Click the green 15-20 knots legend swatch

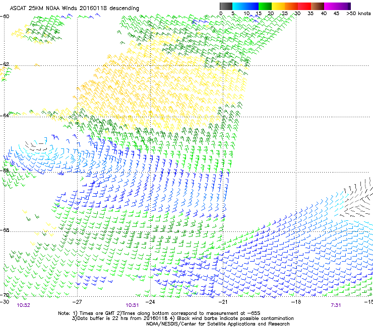click(x=265, y=6)
